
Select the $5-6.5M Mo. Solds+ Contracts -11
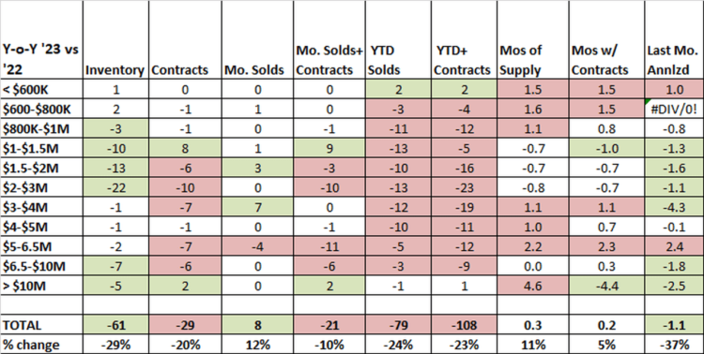pos(329,247)
